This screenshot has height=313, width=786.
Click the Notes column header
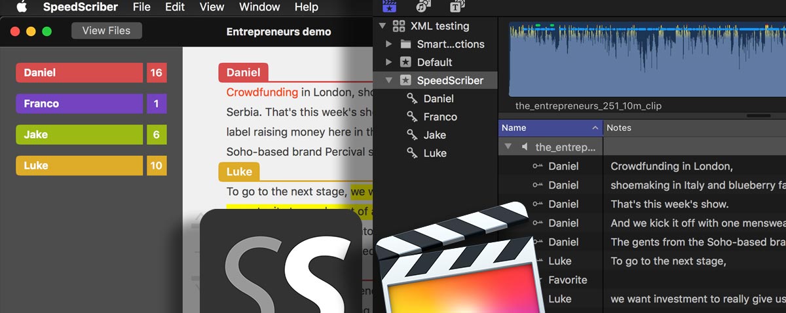coord(694,128)
